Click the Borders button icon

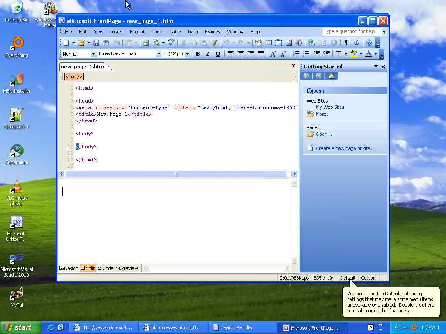coord(339,53)
